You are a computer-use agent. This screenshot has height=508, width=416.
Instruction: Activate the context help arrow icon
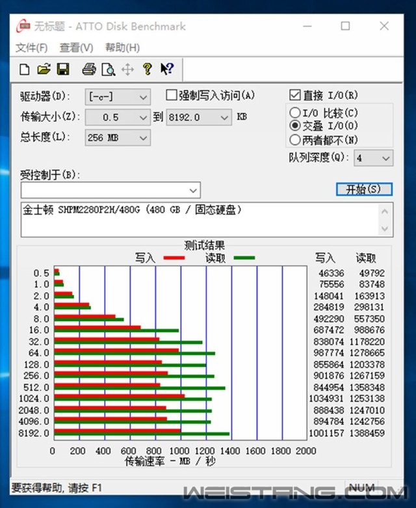coord(167,69)
